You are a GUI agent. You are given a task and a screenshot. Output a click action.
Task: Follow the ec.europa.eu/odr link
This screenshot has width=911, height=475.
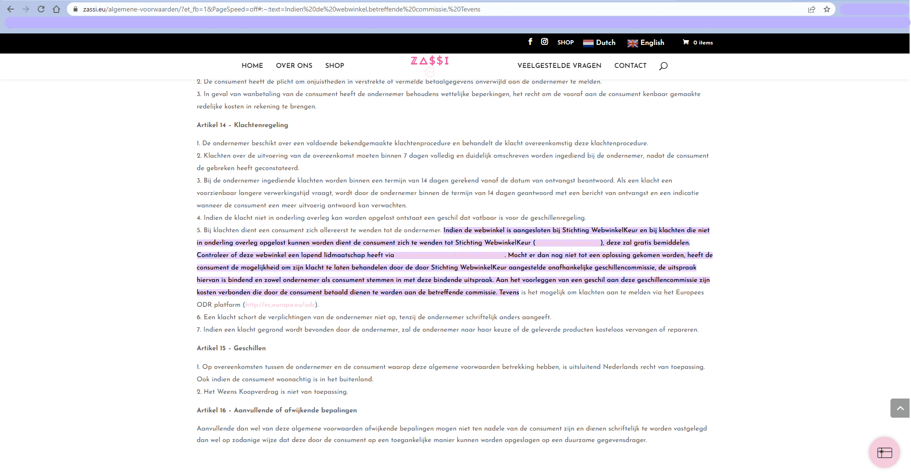pyautogui.click(x=280, y=305)
